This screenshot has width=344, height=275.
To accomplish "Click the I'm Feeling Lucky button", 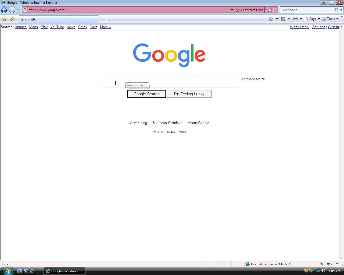I will click(189, 94).
